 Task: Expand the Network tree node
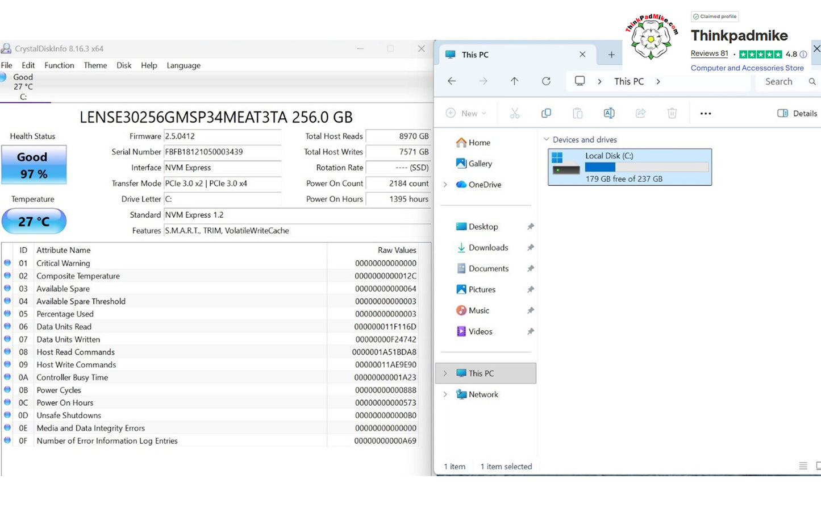(445, 394)
